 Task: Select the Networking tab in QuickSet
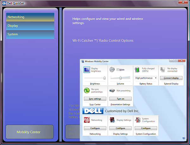tap(30, 17)
